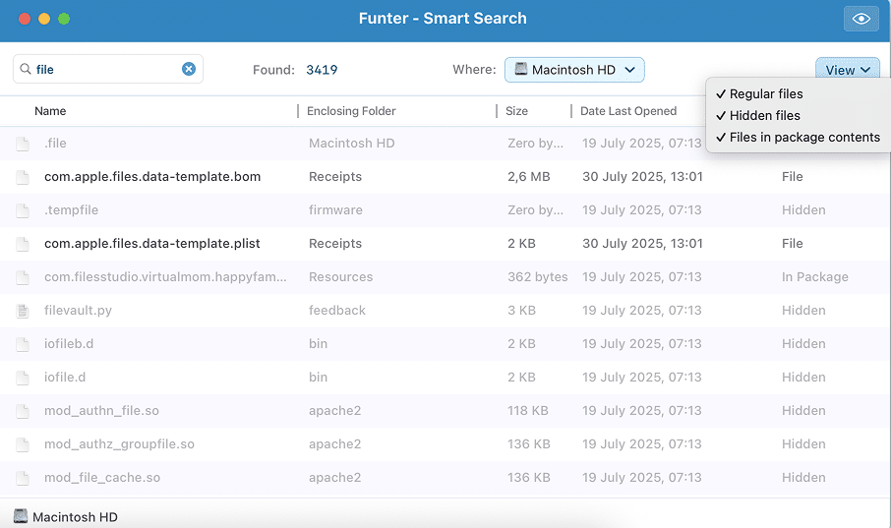
Task: Click the file icon of .tempfile row
Action: (x=23, y=210)
